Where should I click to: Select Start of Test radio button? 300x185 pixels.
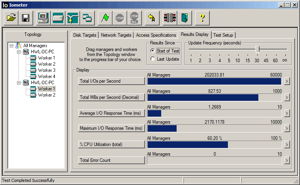(x=152, y=51)
